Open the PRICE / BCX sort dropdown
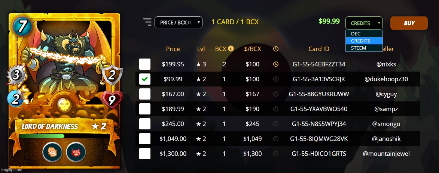This screenshot has height=173, width=439. pyautogui.click(x=178, y=22)
